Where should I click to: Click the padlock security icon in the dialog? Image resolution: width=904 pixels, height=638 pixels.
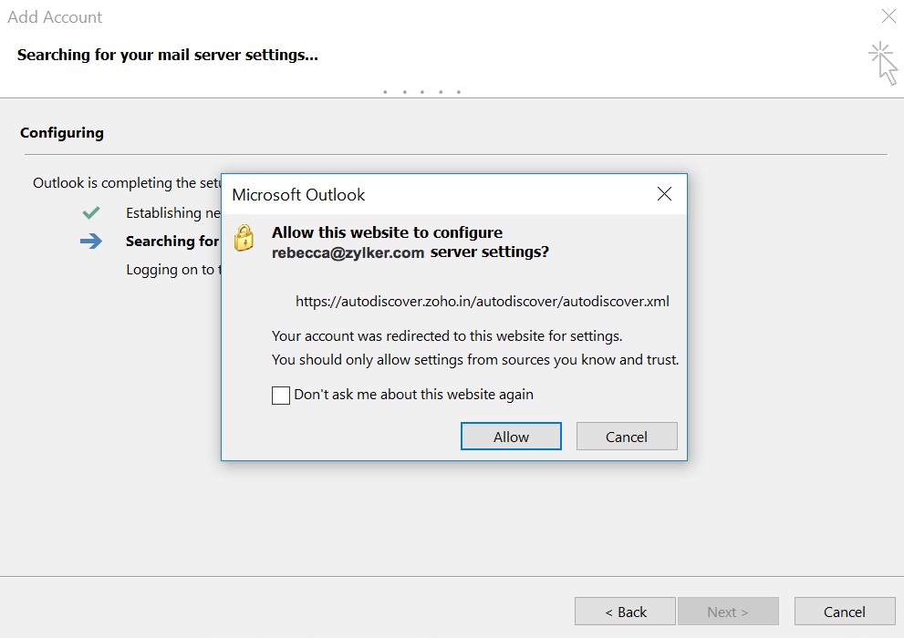[243, 237]
